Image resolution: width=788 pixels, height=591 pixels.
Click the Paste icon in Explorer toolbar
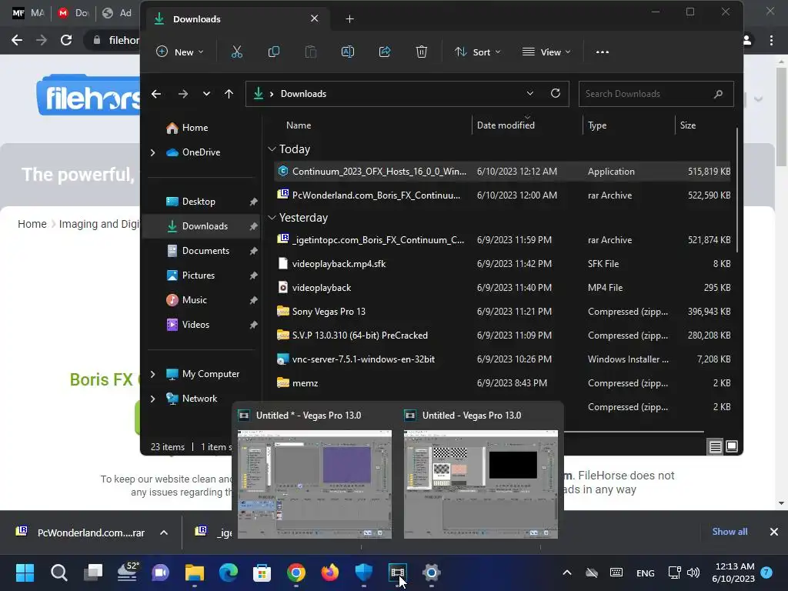click(x=311, y=52)
